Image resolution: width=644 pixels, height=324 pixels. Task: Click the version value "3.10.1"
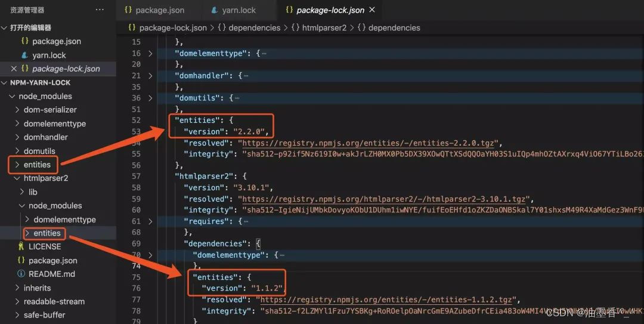[x=251, y=187]
